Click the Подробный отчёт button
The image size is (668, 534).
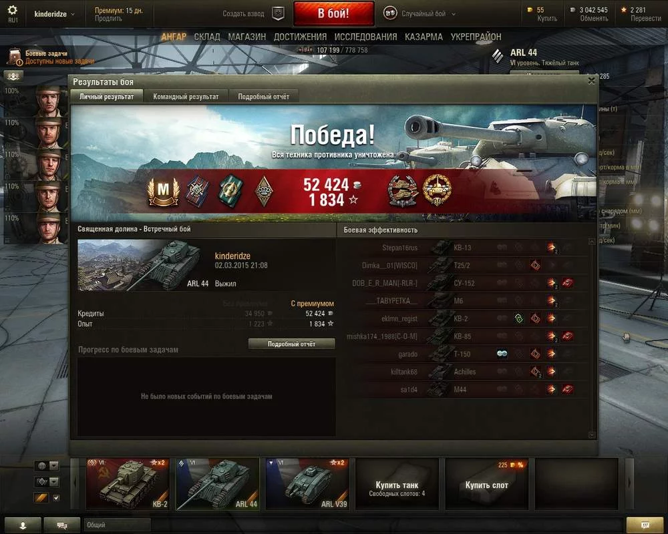click(x=291, y=344)
